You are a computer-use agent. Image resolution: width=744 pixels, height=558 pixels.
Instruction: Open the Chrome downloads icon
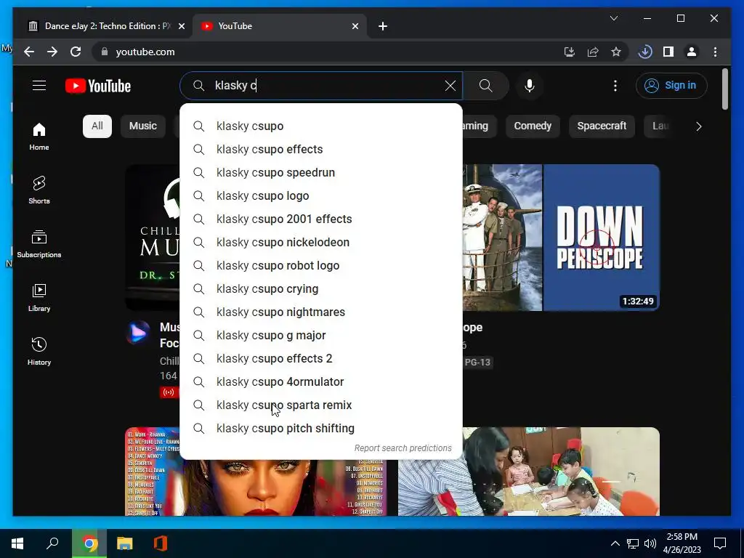645,52
